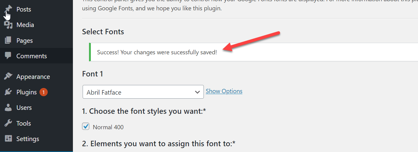Viewport: 418px width, 152px height.
Task: Click the success notice message text
Action: click(x=157, y=52)
